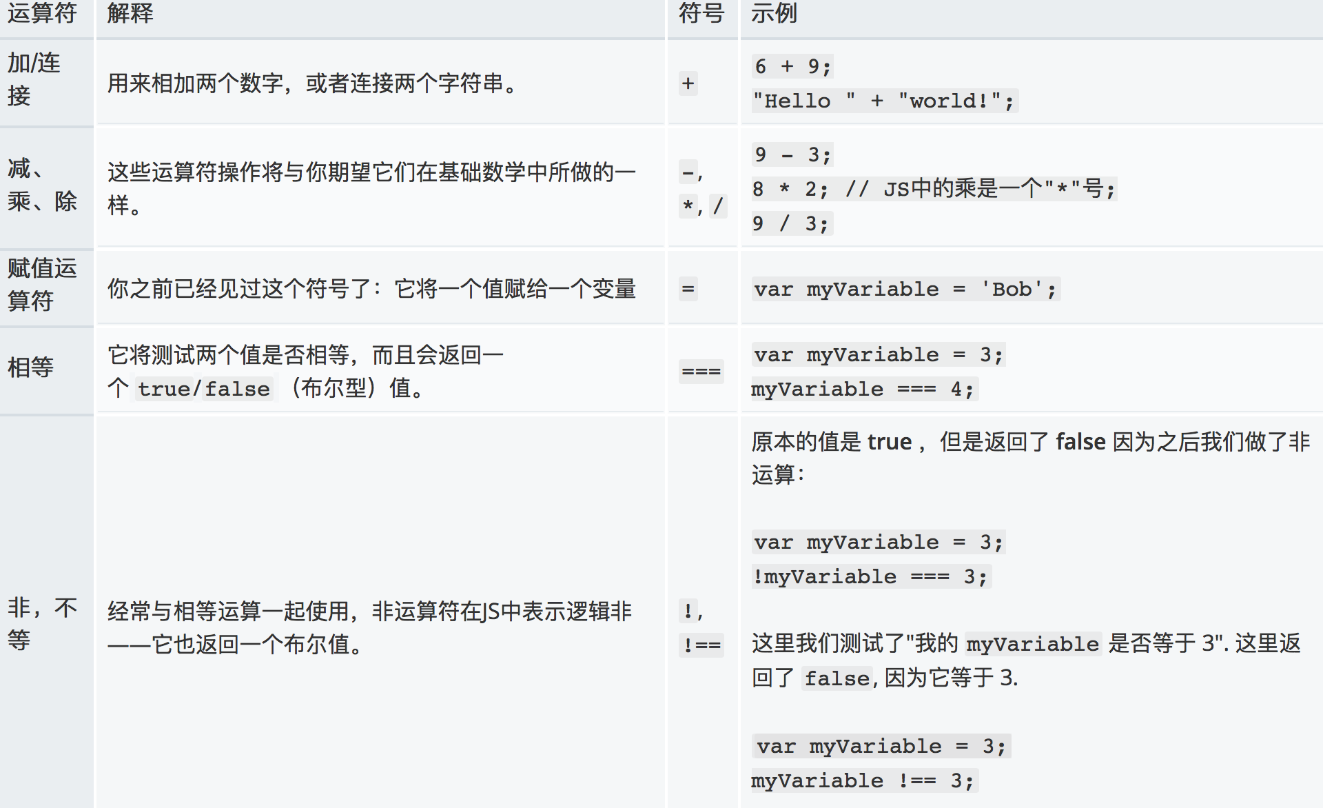Click the bold word false in explanation
Screen dimensions: 1323x808
click(x=1080, y=441)
